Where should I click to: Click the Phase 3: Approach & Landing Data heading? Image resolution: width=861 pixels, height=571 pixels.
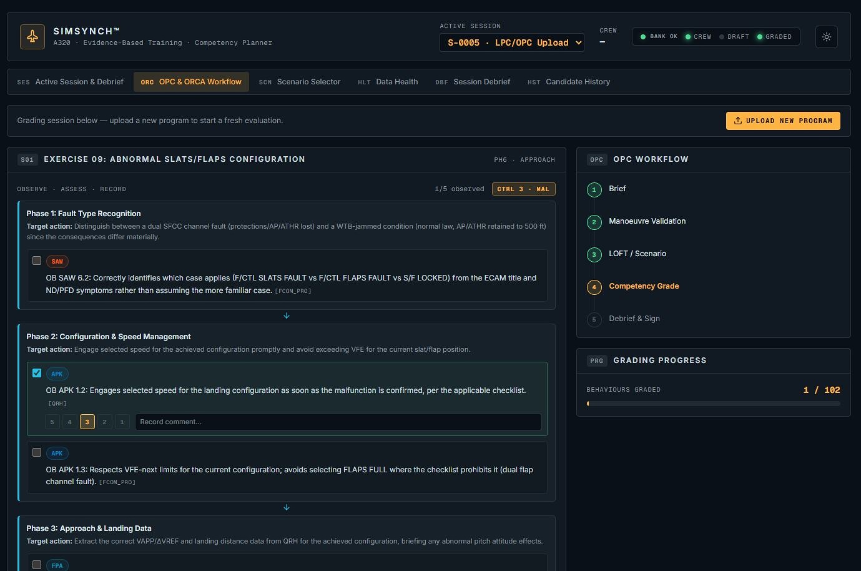[x=89, y=529]
